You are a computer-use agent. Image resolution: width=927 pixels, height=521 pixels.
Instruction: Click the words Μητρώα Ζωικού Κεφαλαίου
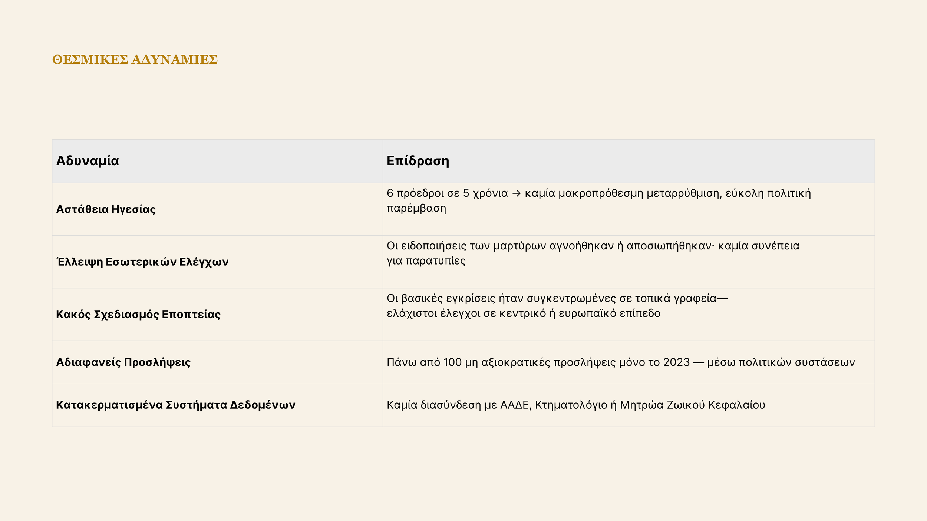(693, 405)
